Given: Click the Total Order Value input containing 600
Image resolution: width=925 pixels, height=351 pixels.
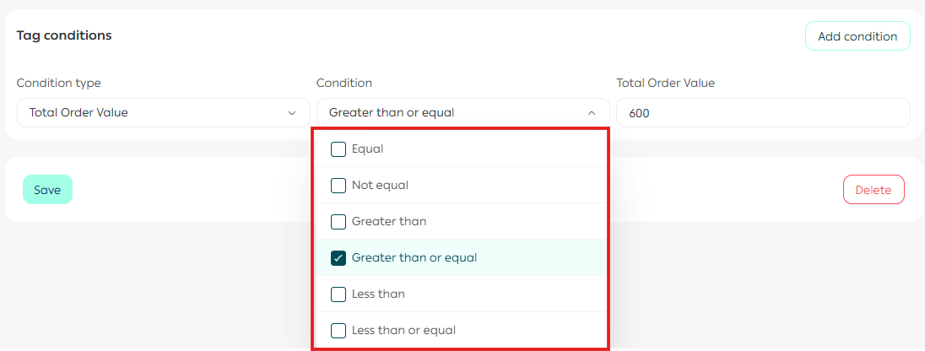Looking at the screenshot, I should point(763,112).
